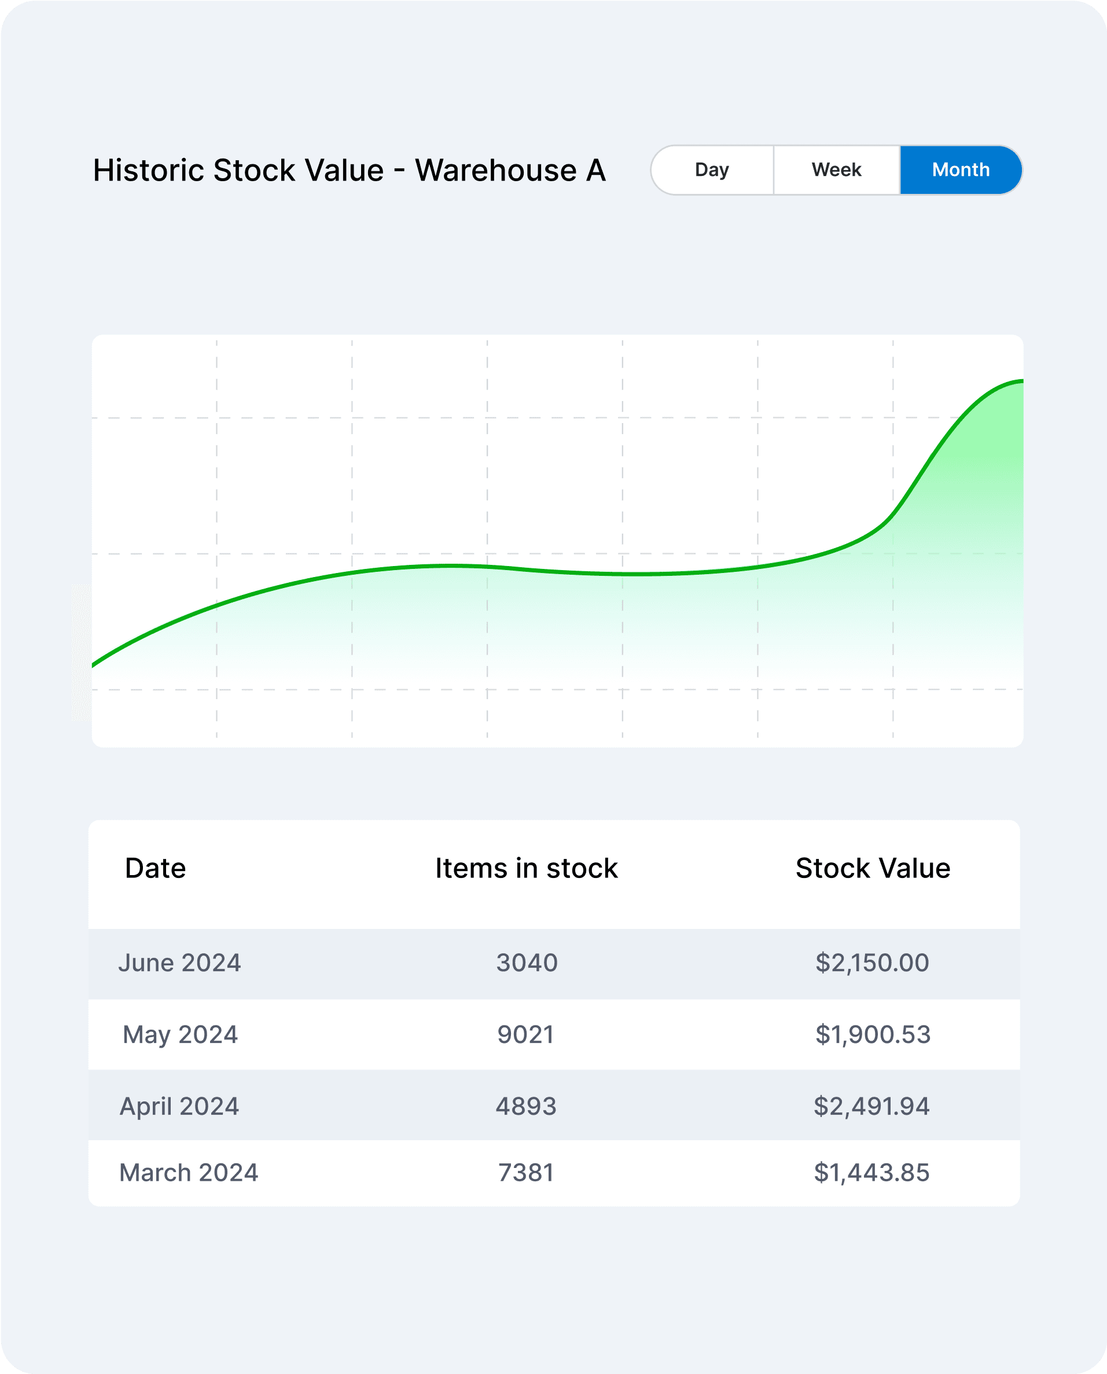Select the April 2024 date cell

click(179, 1105)
